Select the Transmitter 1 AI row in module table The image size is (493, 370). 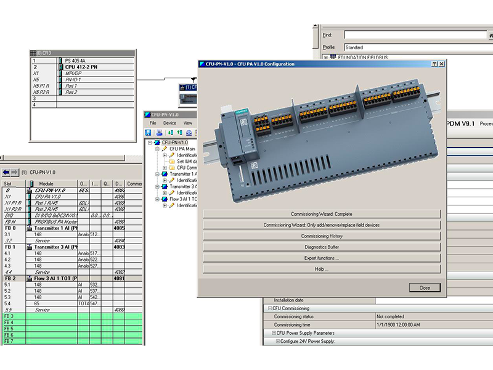tap(72, 228)
